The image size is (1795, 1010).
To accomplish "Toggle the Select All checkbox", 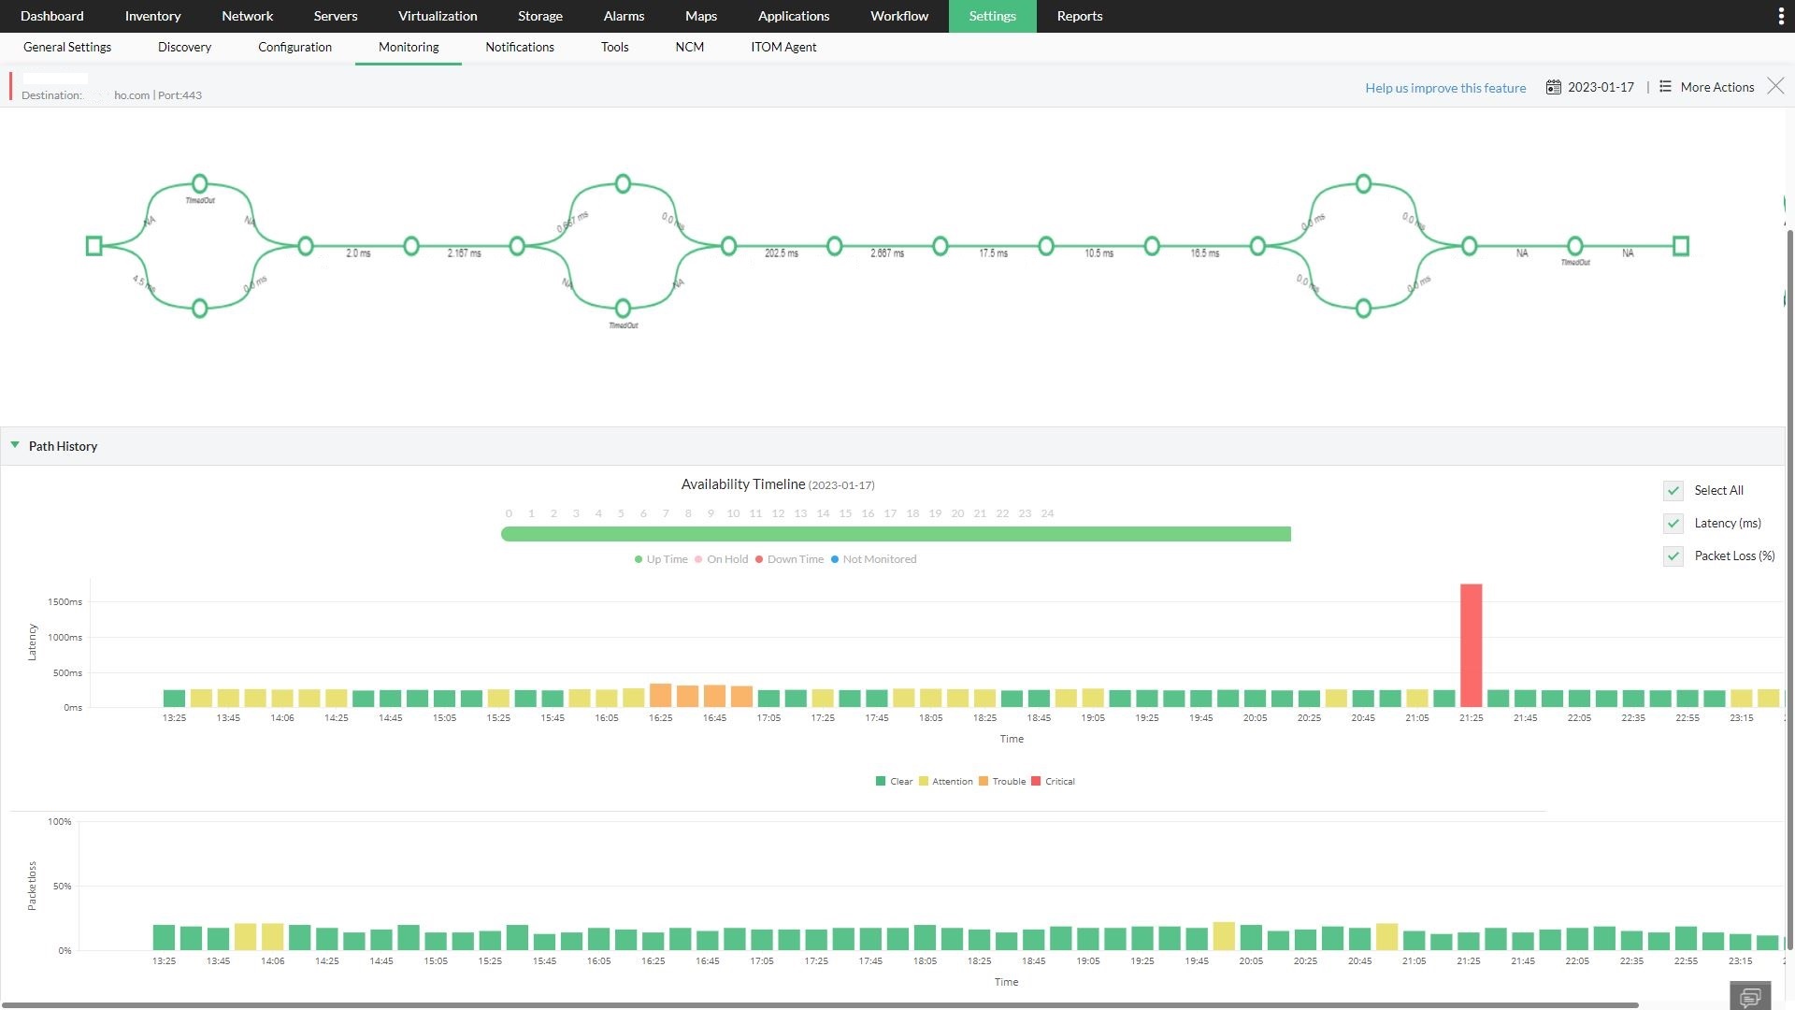I will point(1673,490).
